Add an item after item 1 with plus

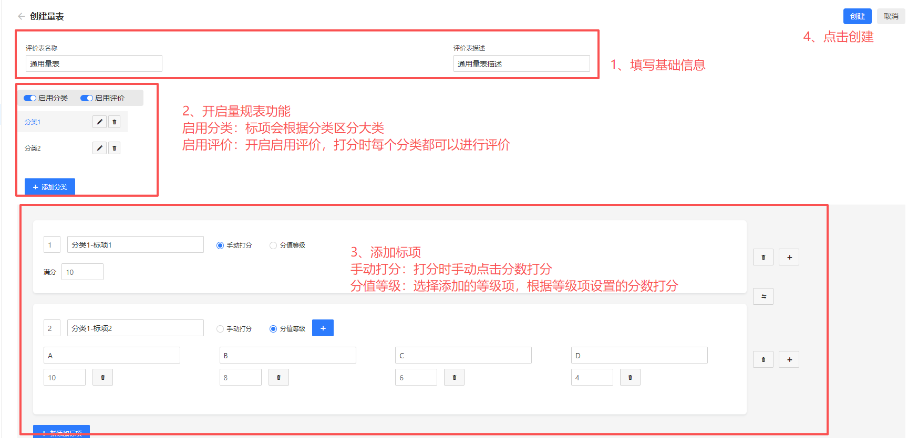pyautogui.click(x=789, y=257)
